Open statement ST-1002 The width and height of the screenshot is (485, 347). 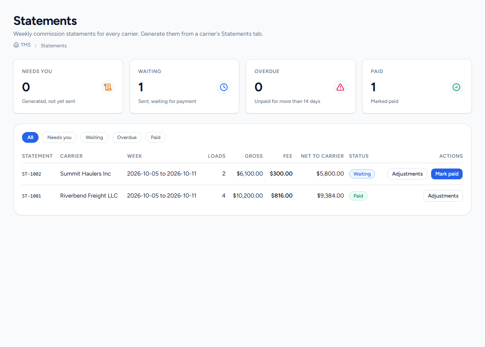32,174
